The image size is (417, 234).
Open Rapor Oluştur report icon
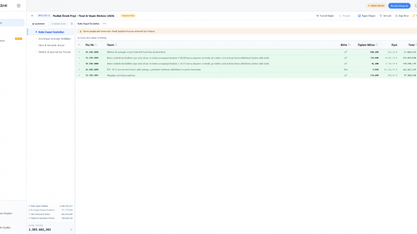tap(359, 15)
